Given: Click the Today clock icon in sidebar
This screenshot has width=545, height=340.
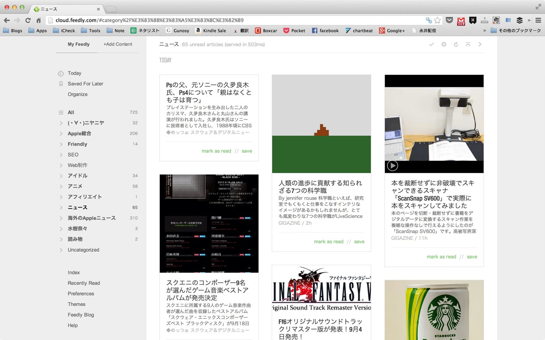Looking at the screenshot, I should (x=61, y=73).
